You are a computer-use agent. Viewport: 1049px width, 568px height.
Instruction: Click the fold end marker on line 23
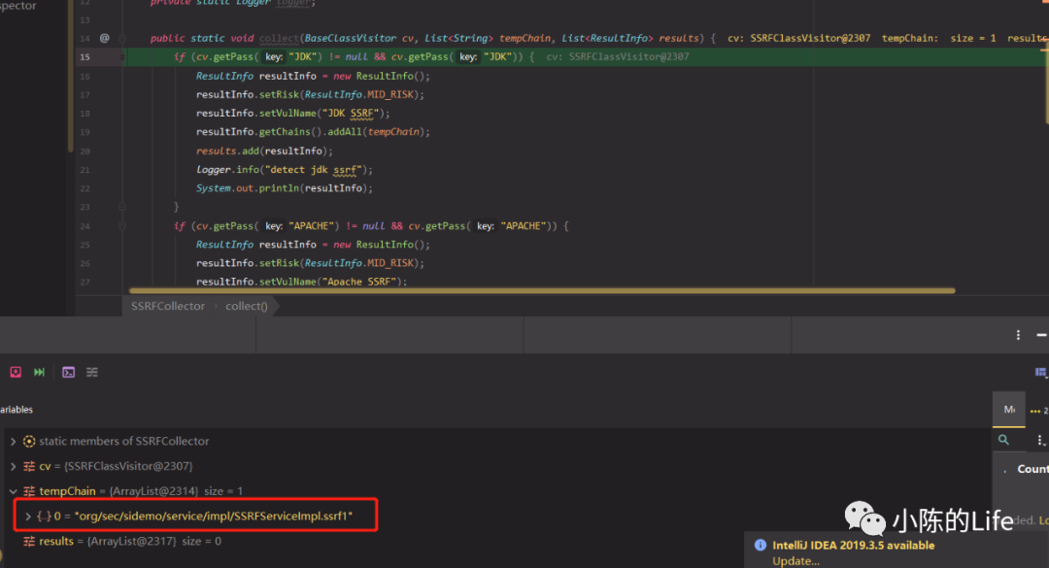pyautogui.click(x=122, y=207)
